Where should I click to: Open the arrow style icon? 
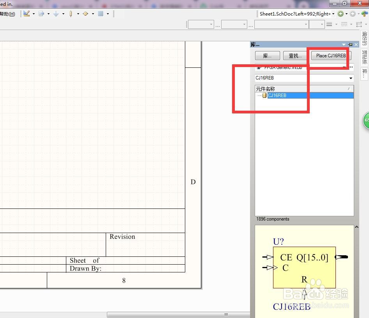pyautogui.click(x=359, y=24)
